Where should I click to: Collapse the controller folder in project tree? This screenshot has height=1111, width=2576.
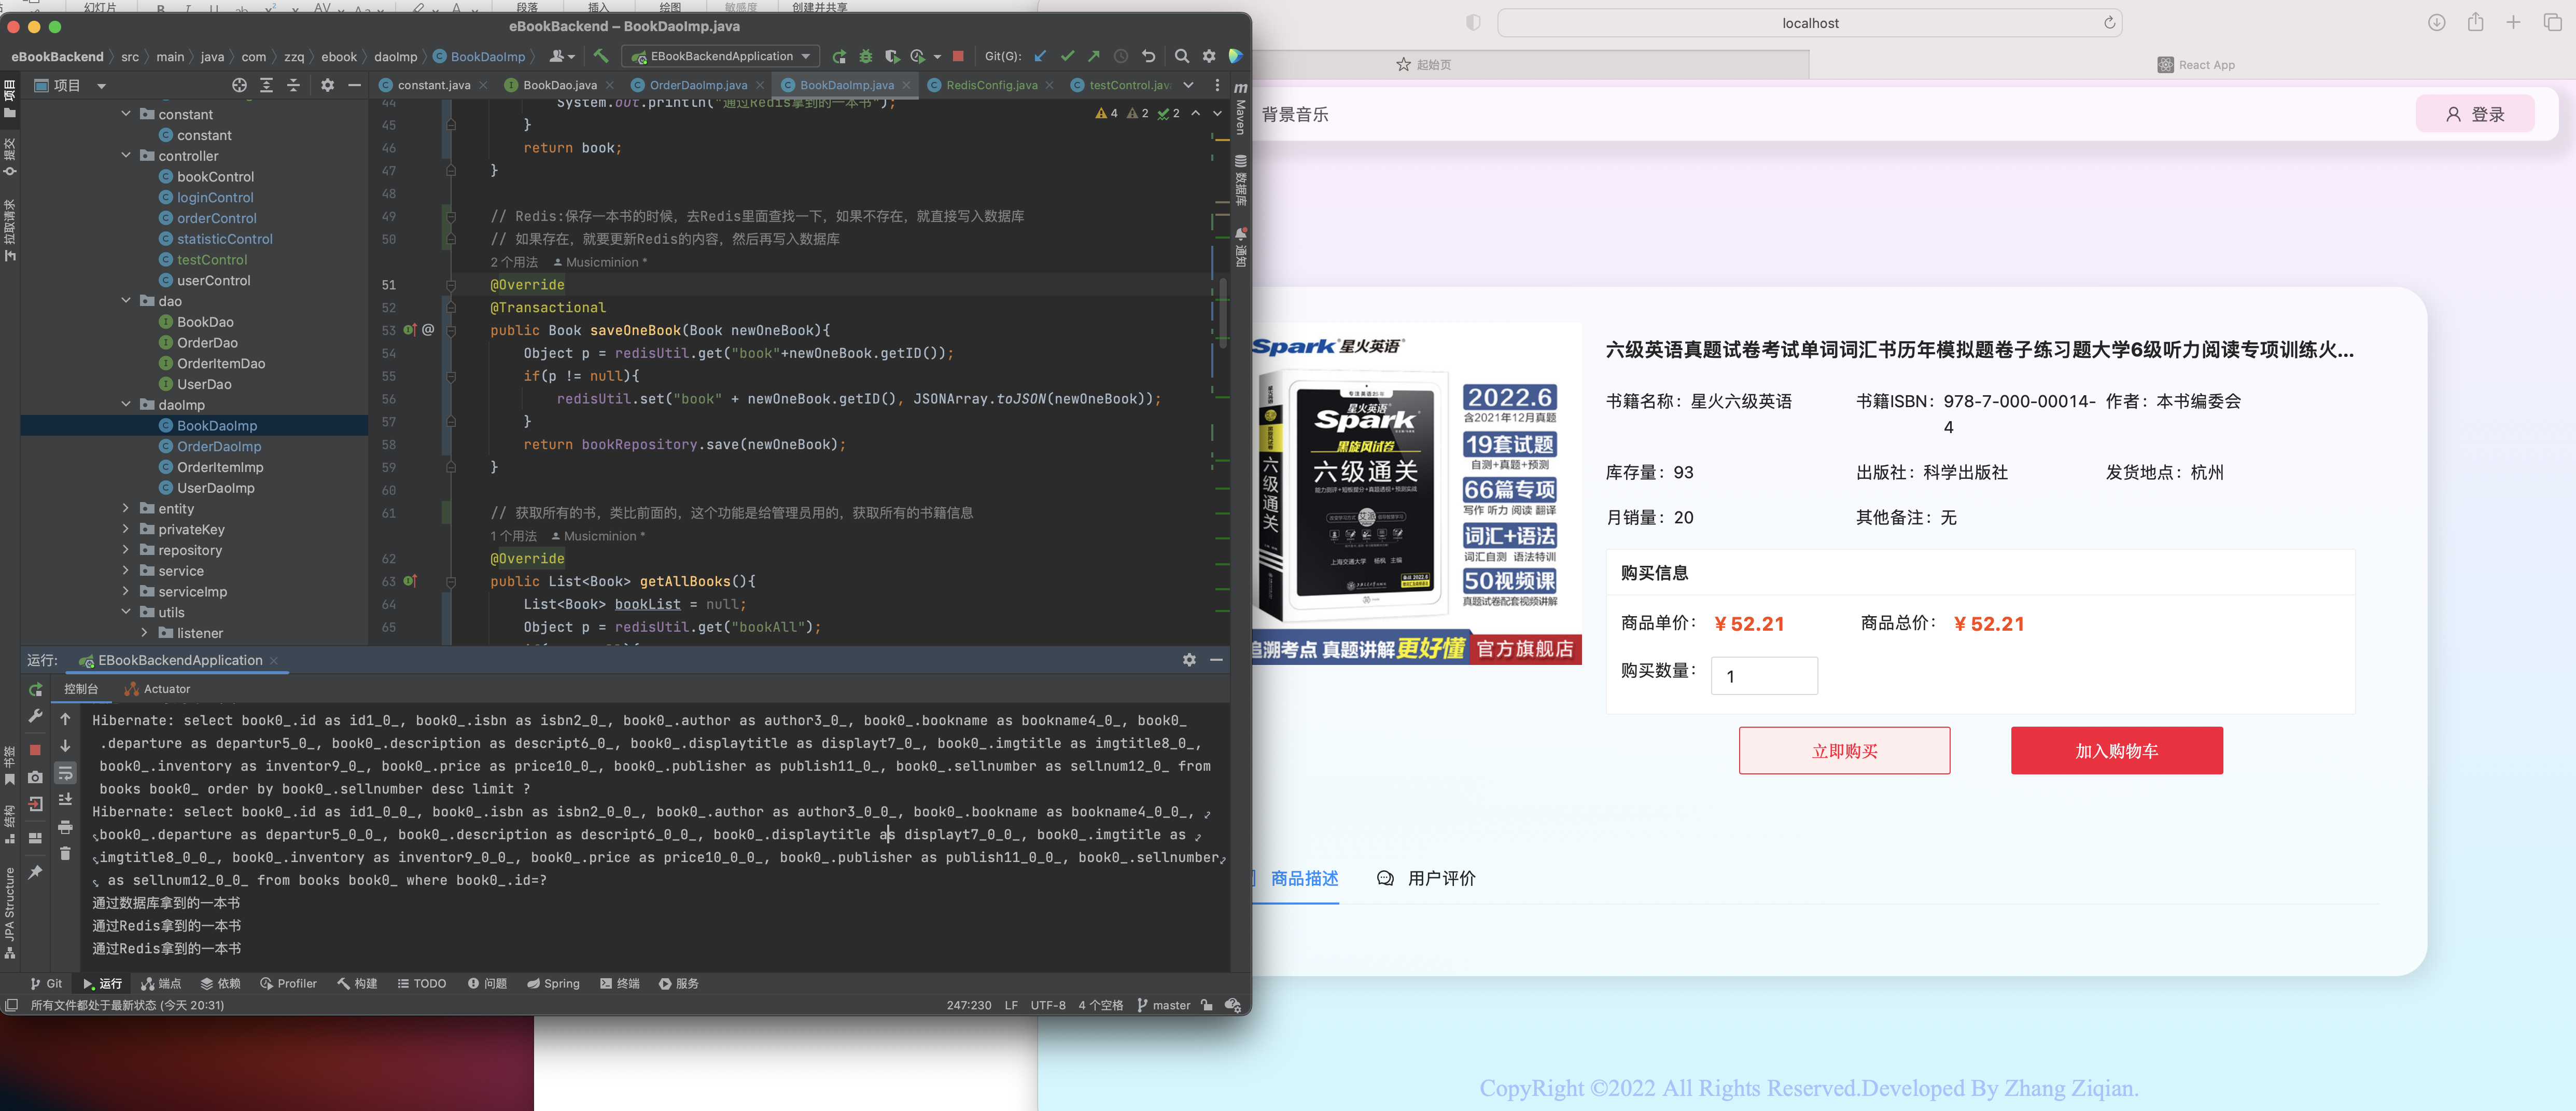[x=126, y=156]
